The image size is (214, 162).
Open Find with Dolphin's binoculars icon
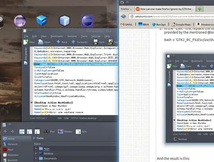click(x=46, y=131)
